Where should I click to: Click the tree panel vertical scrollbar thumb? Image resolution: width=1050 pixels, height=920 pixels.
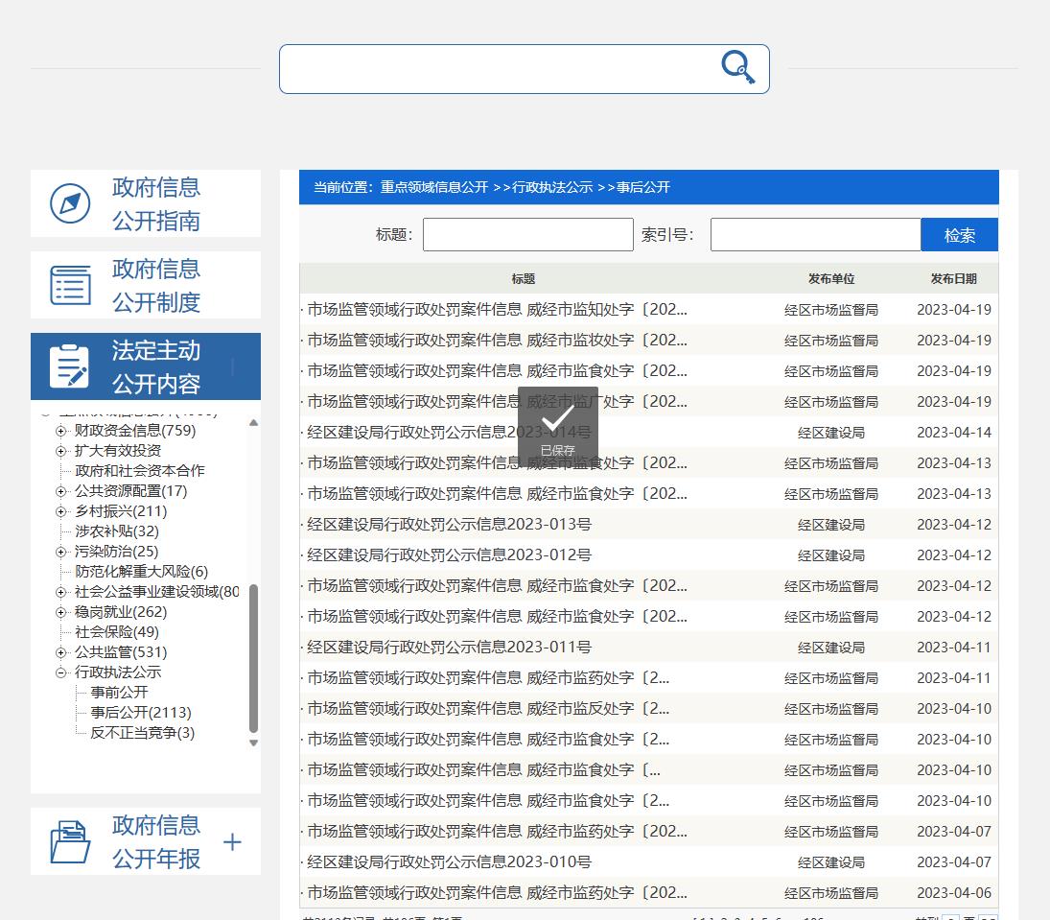tap(253, 657)
